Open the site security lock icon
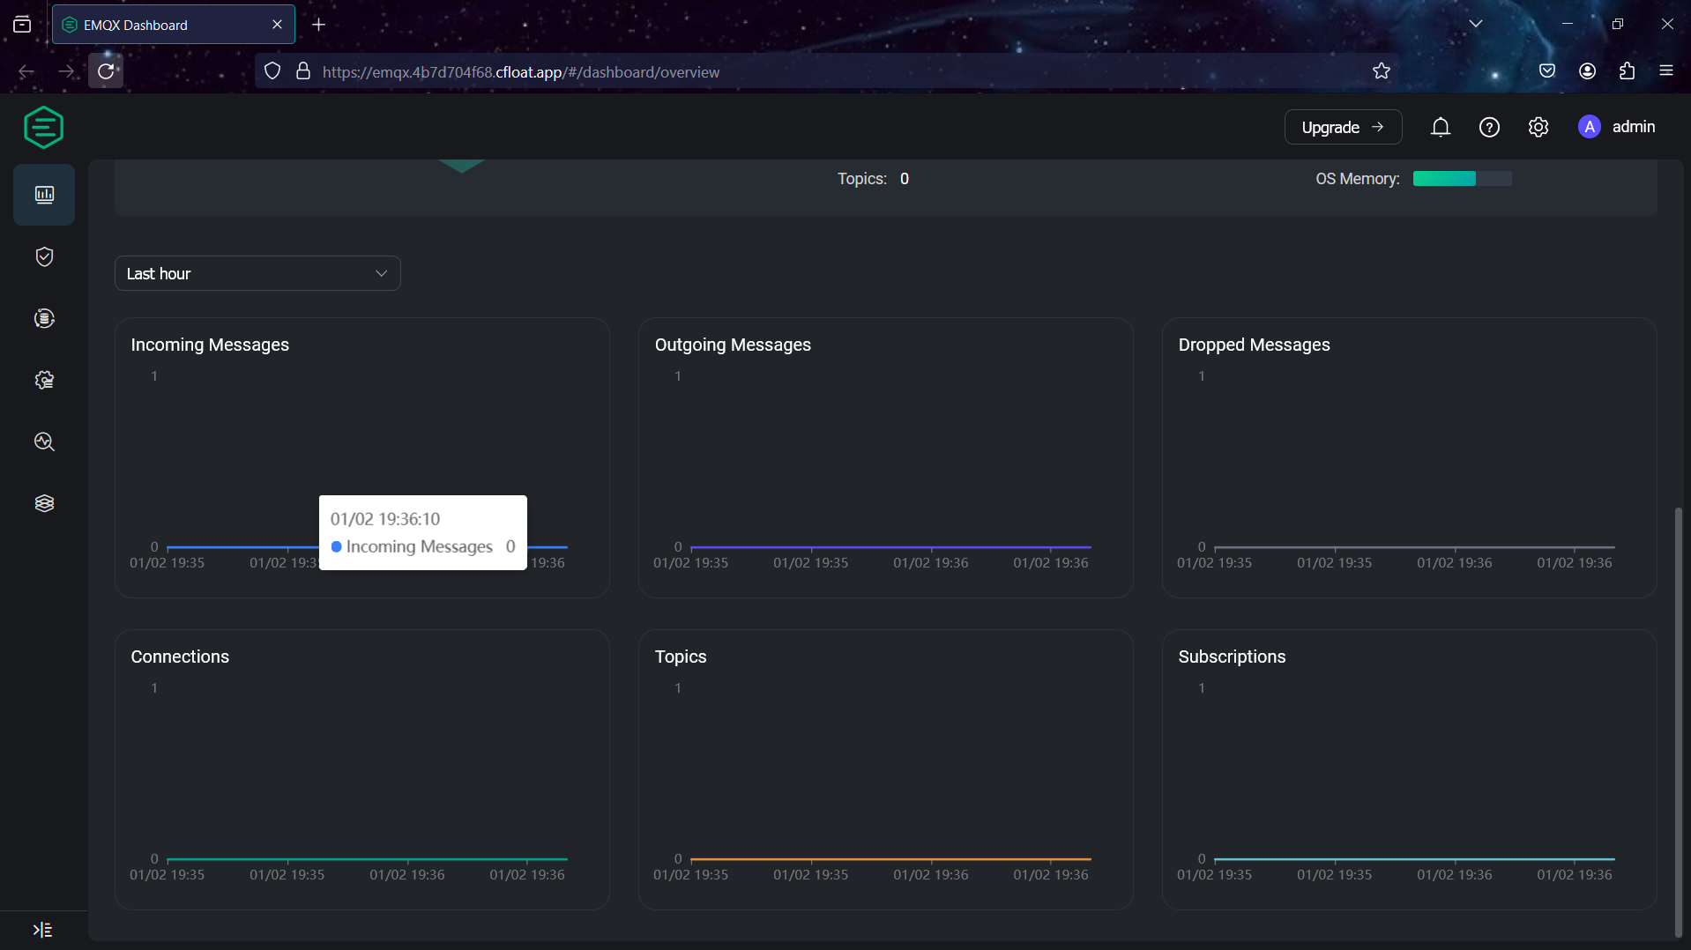The width and height of the screenshot is (1691, 950). [x=303, y=71]
